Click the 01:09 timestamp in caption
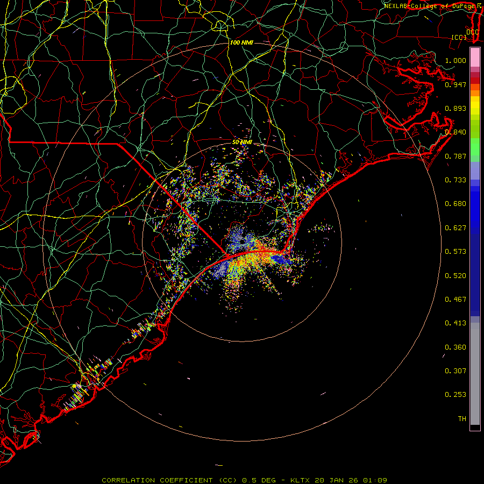The height and width of the screenshot is (484, 484). (x=375, y=480)
